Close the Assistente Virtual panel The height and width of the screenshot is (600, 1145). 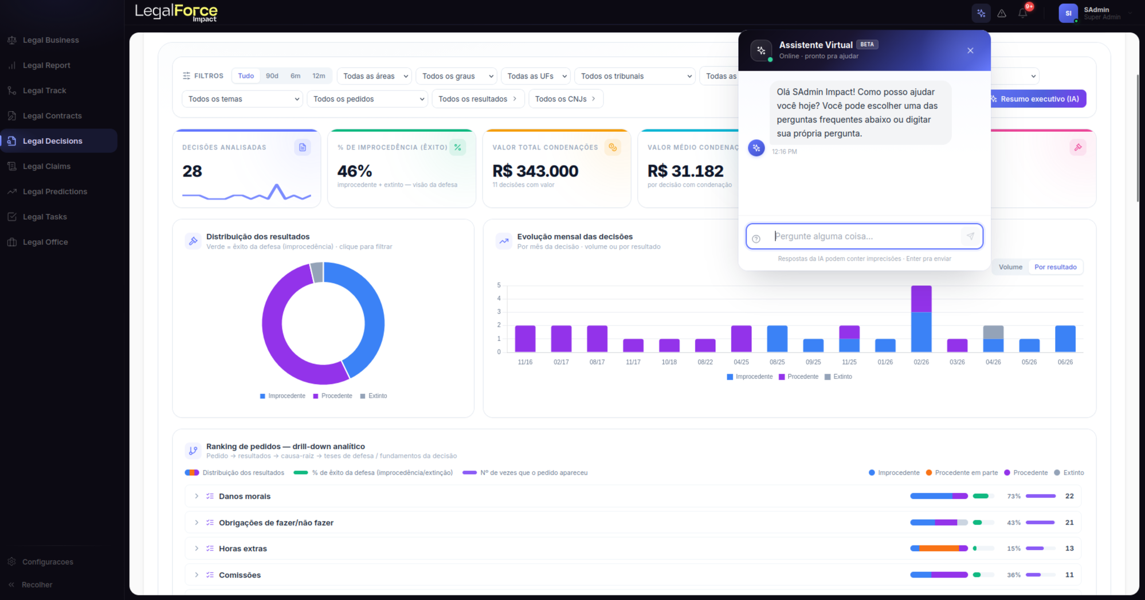(970, 50)
